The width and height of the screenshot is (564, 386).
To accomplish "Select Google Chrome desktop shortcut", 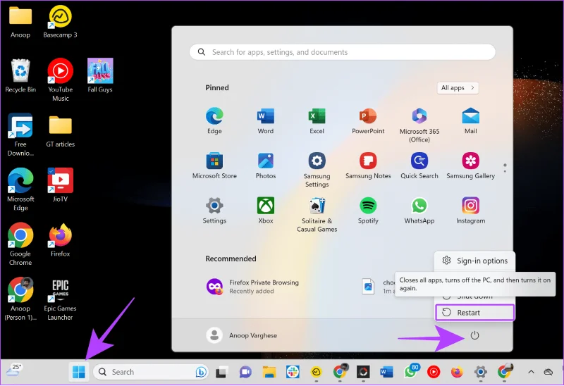I will (20, 244).
